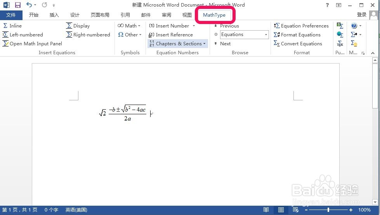
Task: Open Chapters & Sections dropdown
Action: (x=178, y=43)
